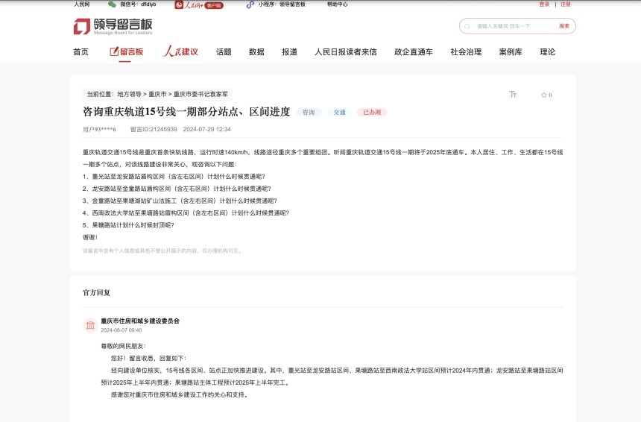Click 重庆市住房和城乡建设委员会 replier name

(x=140, y=321)
